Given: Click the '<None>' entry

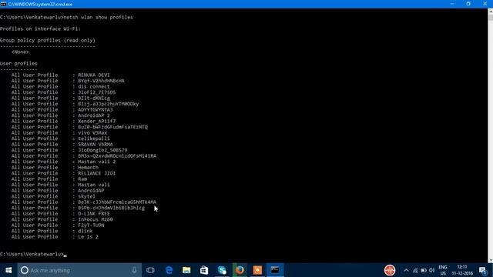Looking at the screenshot, I should pos(20,52).
